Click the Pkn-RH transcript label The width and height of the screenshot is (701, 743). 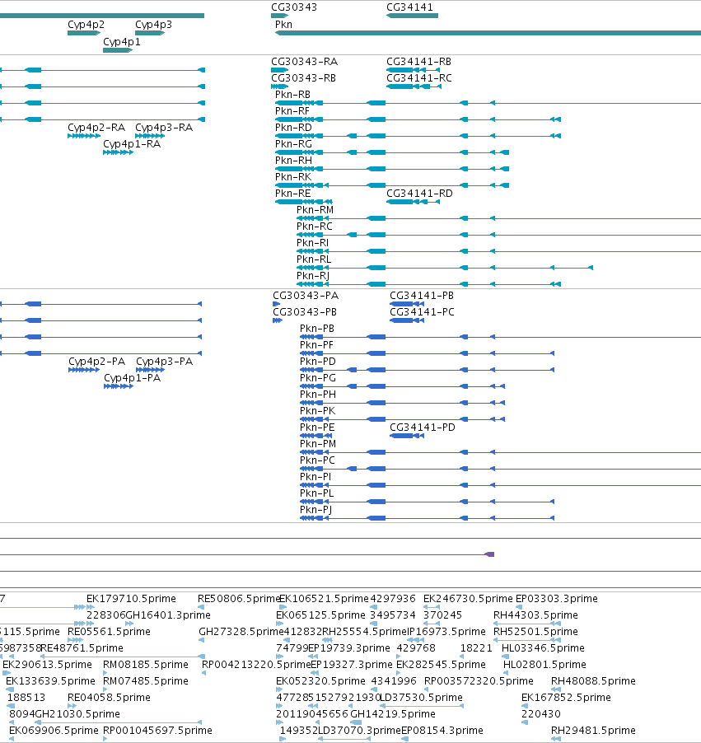(x=293, y=161)
